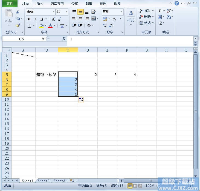Click Merge and Center icon
The height and width of the screenshot is (191, 200).
[94, 19]
